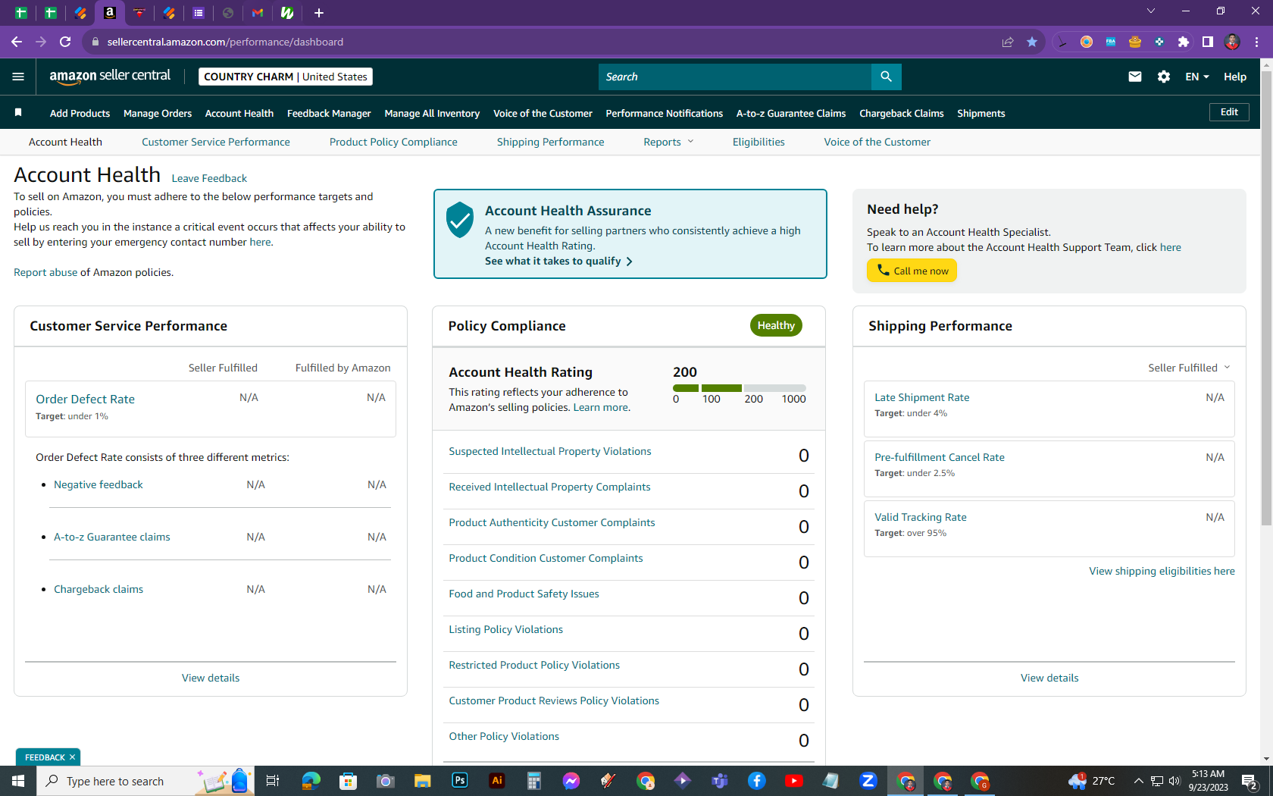This screenshot has width=1273, height=796.
Task: Open the settings gear menu
Action: (1164, 77)
